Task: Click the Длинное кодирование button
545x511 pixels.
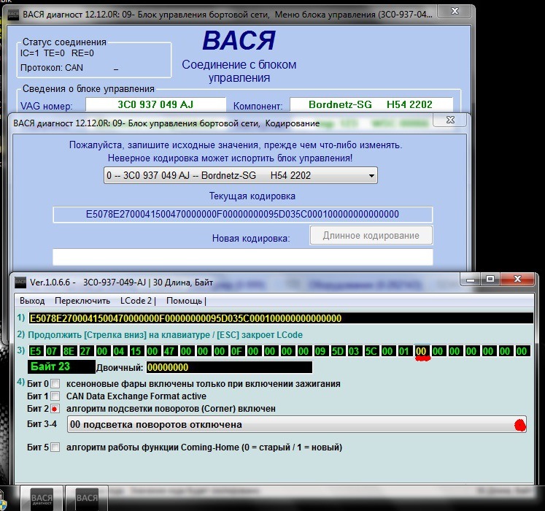Action: (371, 236)
